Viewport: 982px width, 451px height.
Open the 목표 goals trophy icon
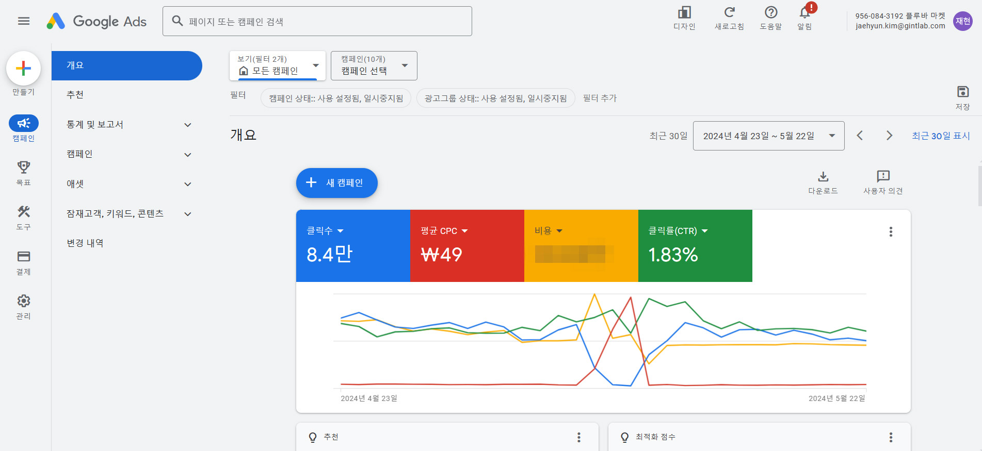(x=24, y=168)
